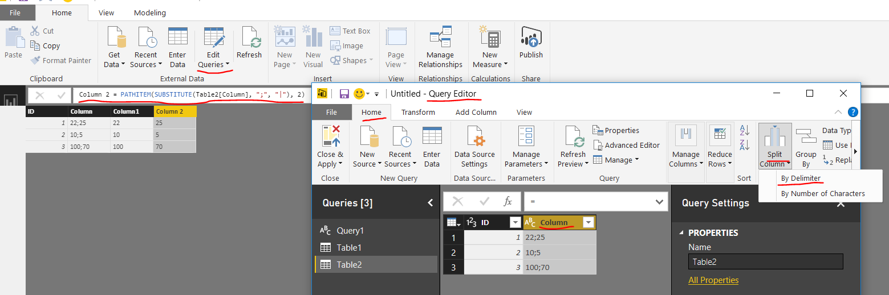Collapse the Query Editor ribbon chevron
The width and height of the screenshot is (889, 295).
pos(838,112)
